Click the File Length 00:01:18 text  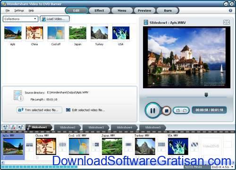pyautogui.click(x=44, y=100)
